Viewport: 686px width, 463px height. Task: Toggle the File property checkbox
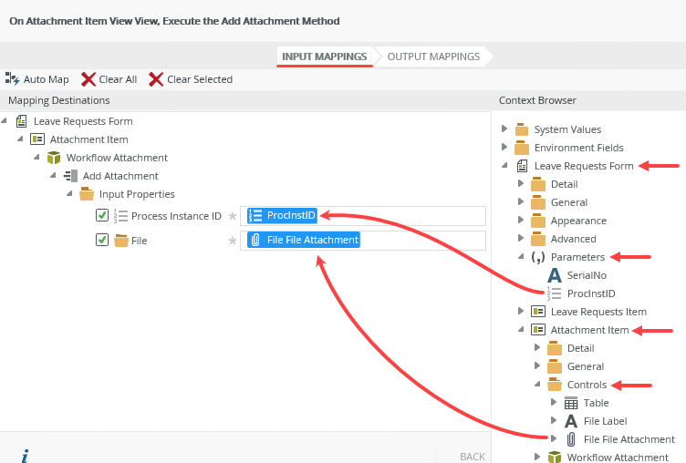(102, 241)
